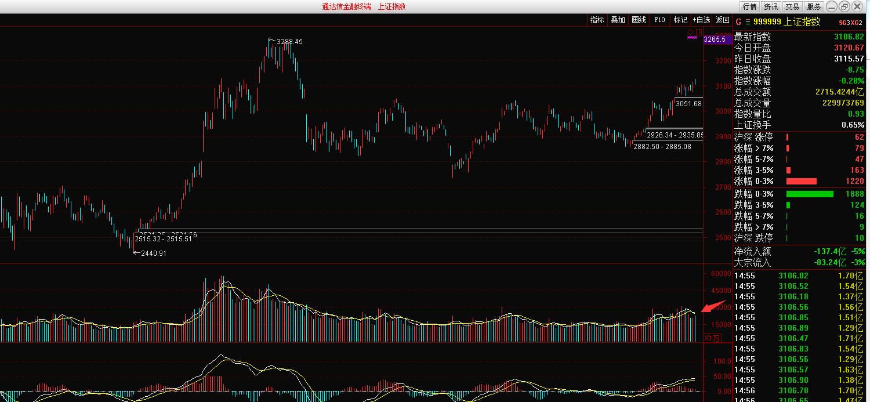Click the 指数涨幅 value -0.28%

click(x=852, y=81)
